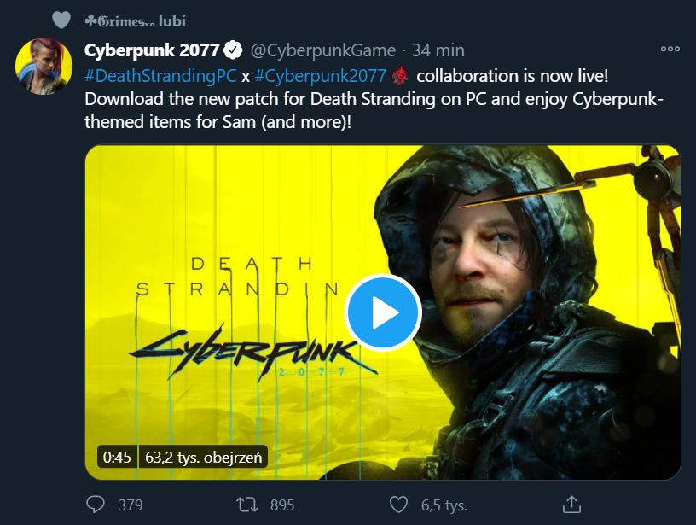The height and width of the screenshot is (525, 696).
Task: Click the @CyberpunkGame handle
Action: pyautogui.click(x=322, y=50)
